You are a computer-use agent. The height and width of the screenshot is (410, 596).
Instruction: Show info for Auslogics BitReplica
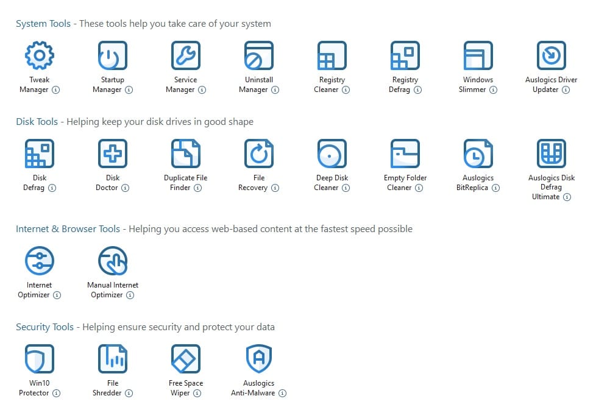coord(495,188)
